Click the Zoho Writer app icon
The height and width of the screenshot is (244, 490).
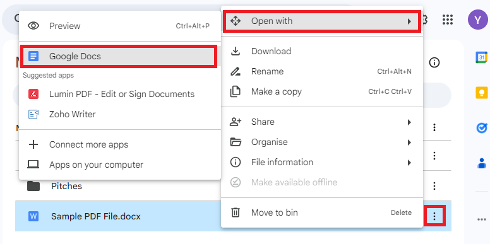pos(33,114)
